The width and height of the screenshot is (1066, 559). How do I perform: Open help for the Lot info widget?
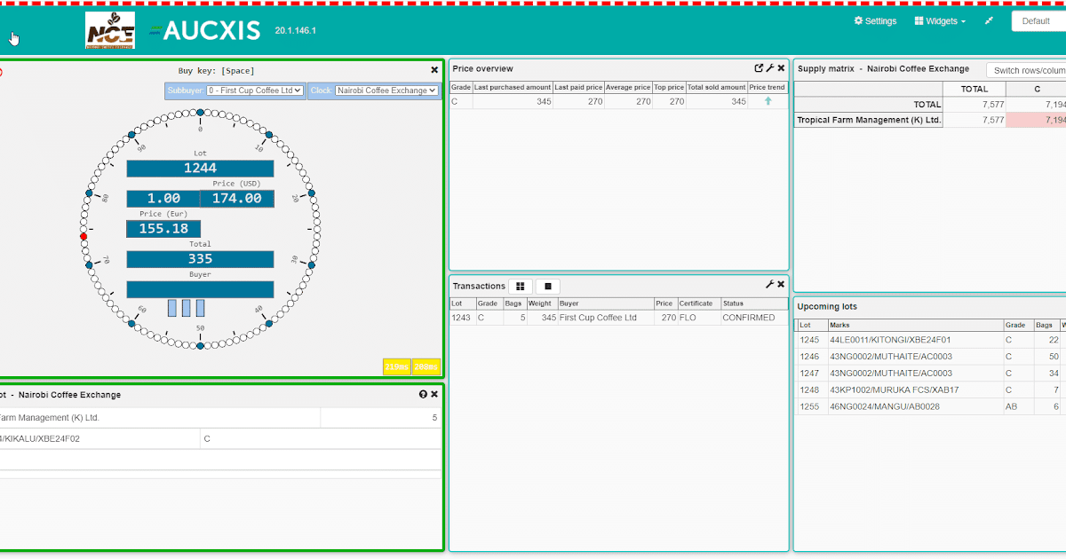coord(423,394)
